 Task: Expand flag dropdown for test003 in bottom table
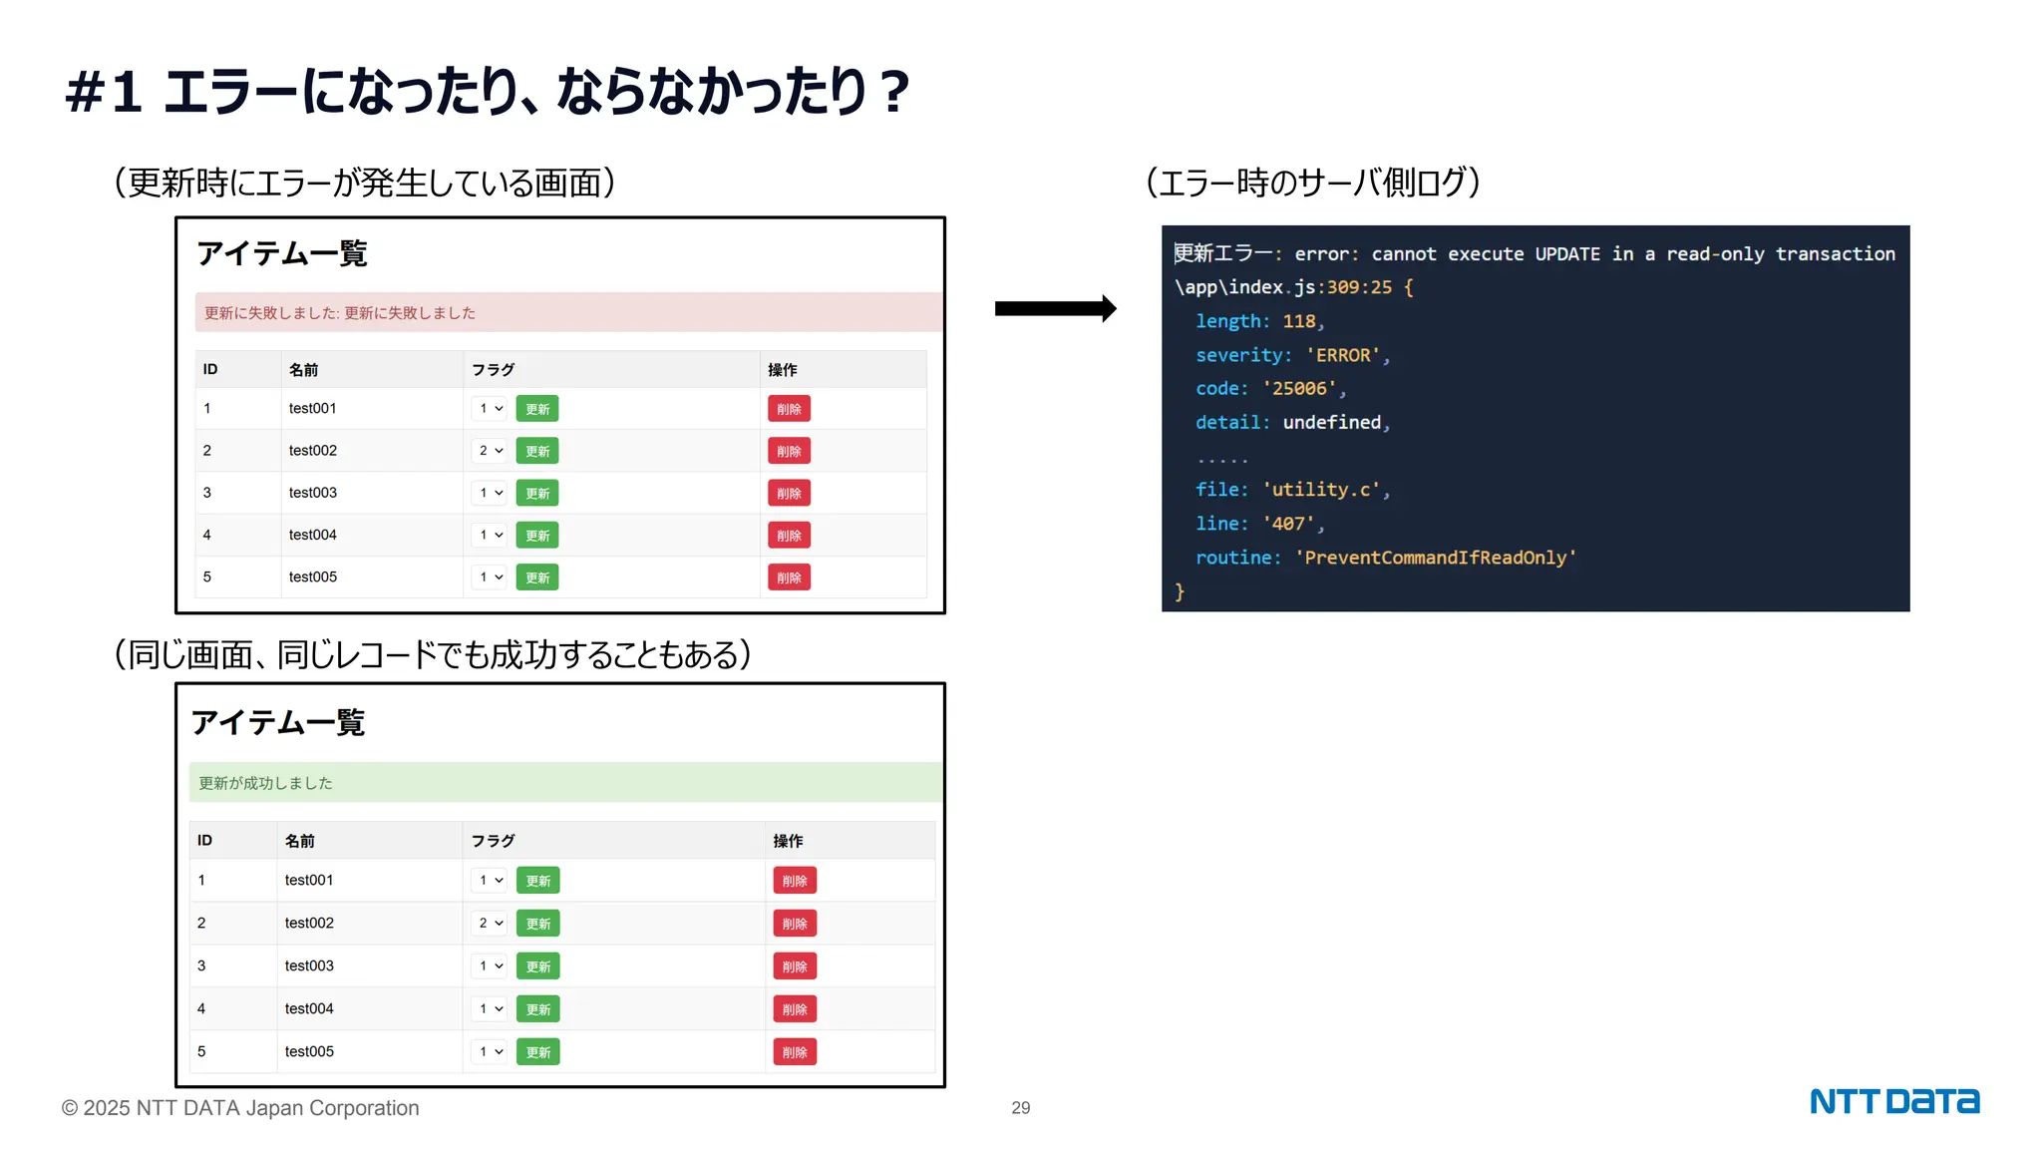coord(490,966)
